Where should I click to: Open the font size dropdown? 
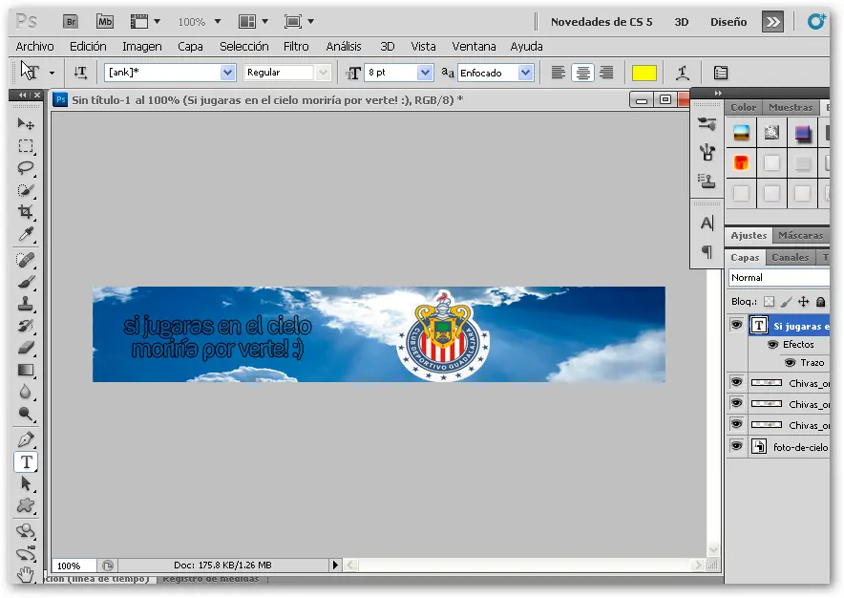pyautogui.click(x=425, y=73)
